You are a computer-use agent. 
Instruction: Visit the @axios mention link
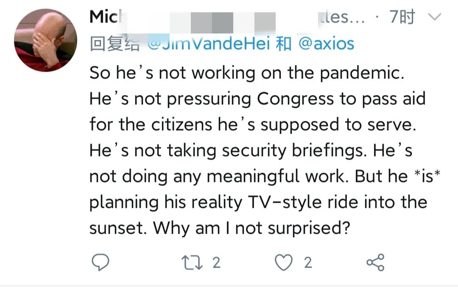click(x=326, y=44)
